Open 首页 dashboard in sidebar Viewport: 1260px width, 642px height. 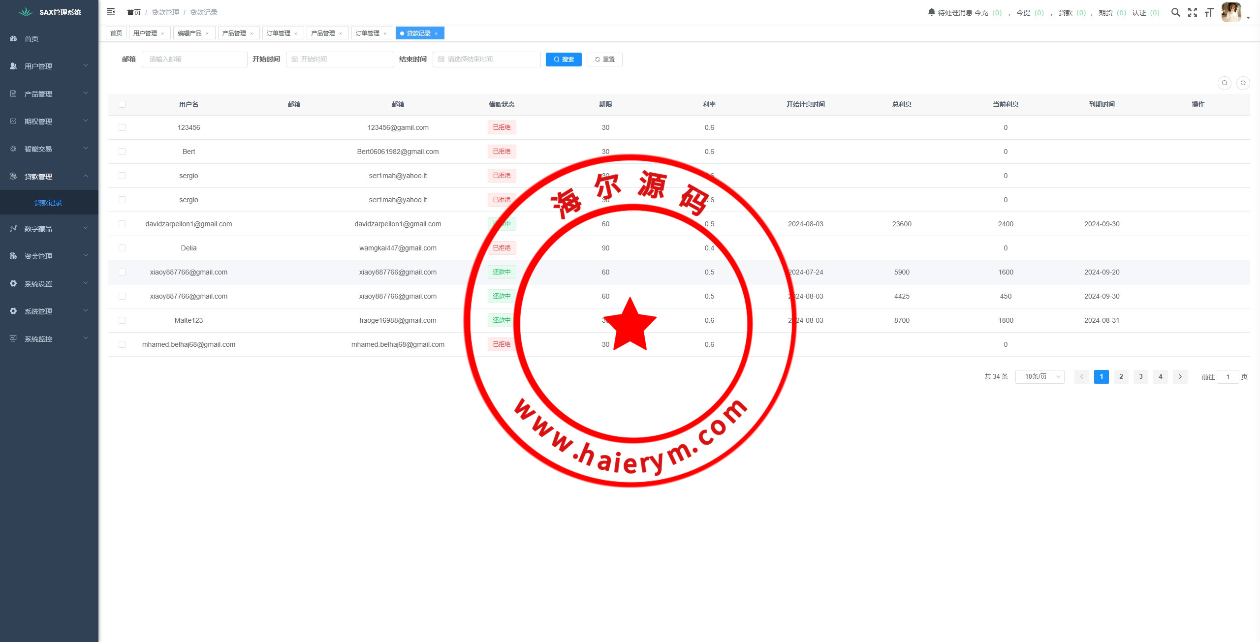(x=31, y=39)
